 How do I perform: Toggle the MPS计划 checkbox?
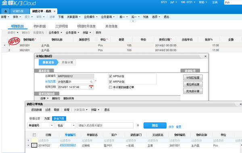[111, 76]
